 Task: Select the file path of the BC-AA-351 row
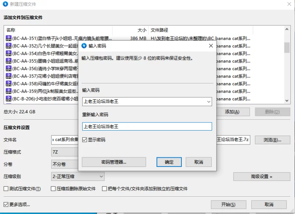click(201, 39)
